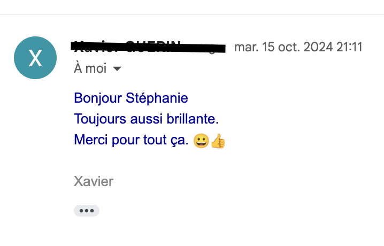Click the grinning face emoji

[201, 141]
